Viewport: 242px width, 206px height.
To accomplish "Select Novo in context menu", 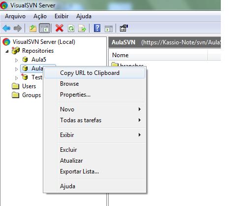I will [x=94, y=109].
